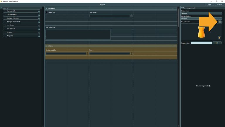
Task: Collapse the Features panel
Action: pyautogui.click(x=1, y=8)
